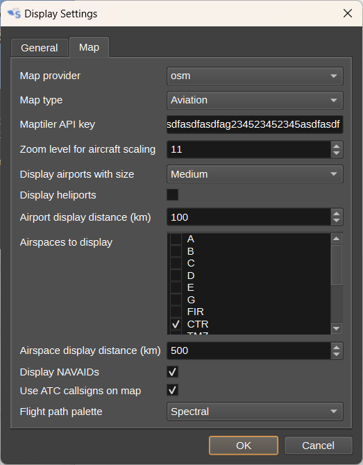The image size is (363, 465).
Task: Increase airspace display distance value
Action: click(337, 347)
